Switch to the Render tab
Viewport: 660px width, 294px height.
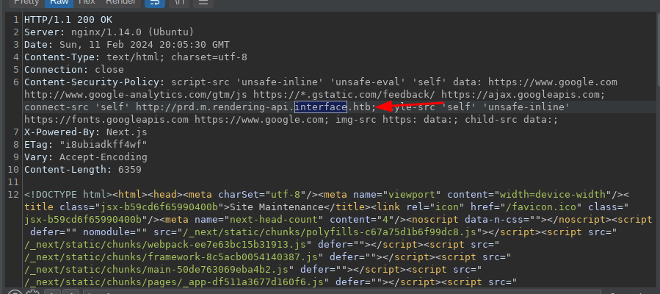click(x=120, y=2)
